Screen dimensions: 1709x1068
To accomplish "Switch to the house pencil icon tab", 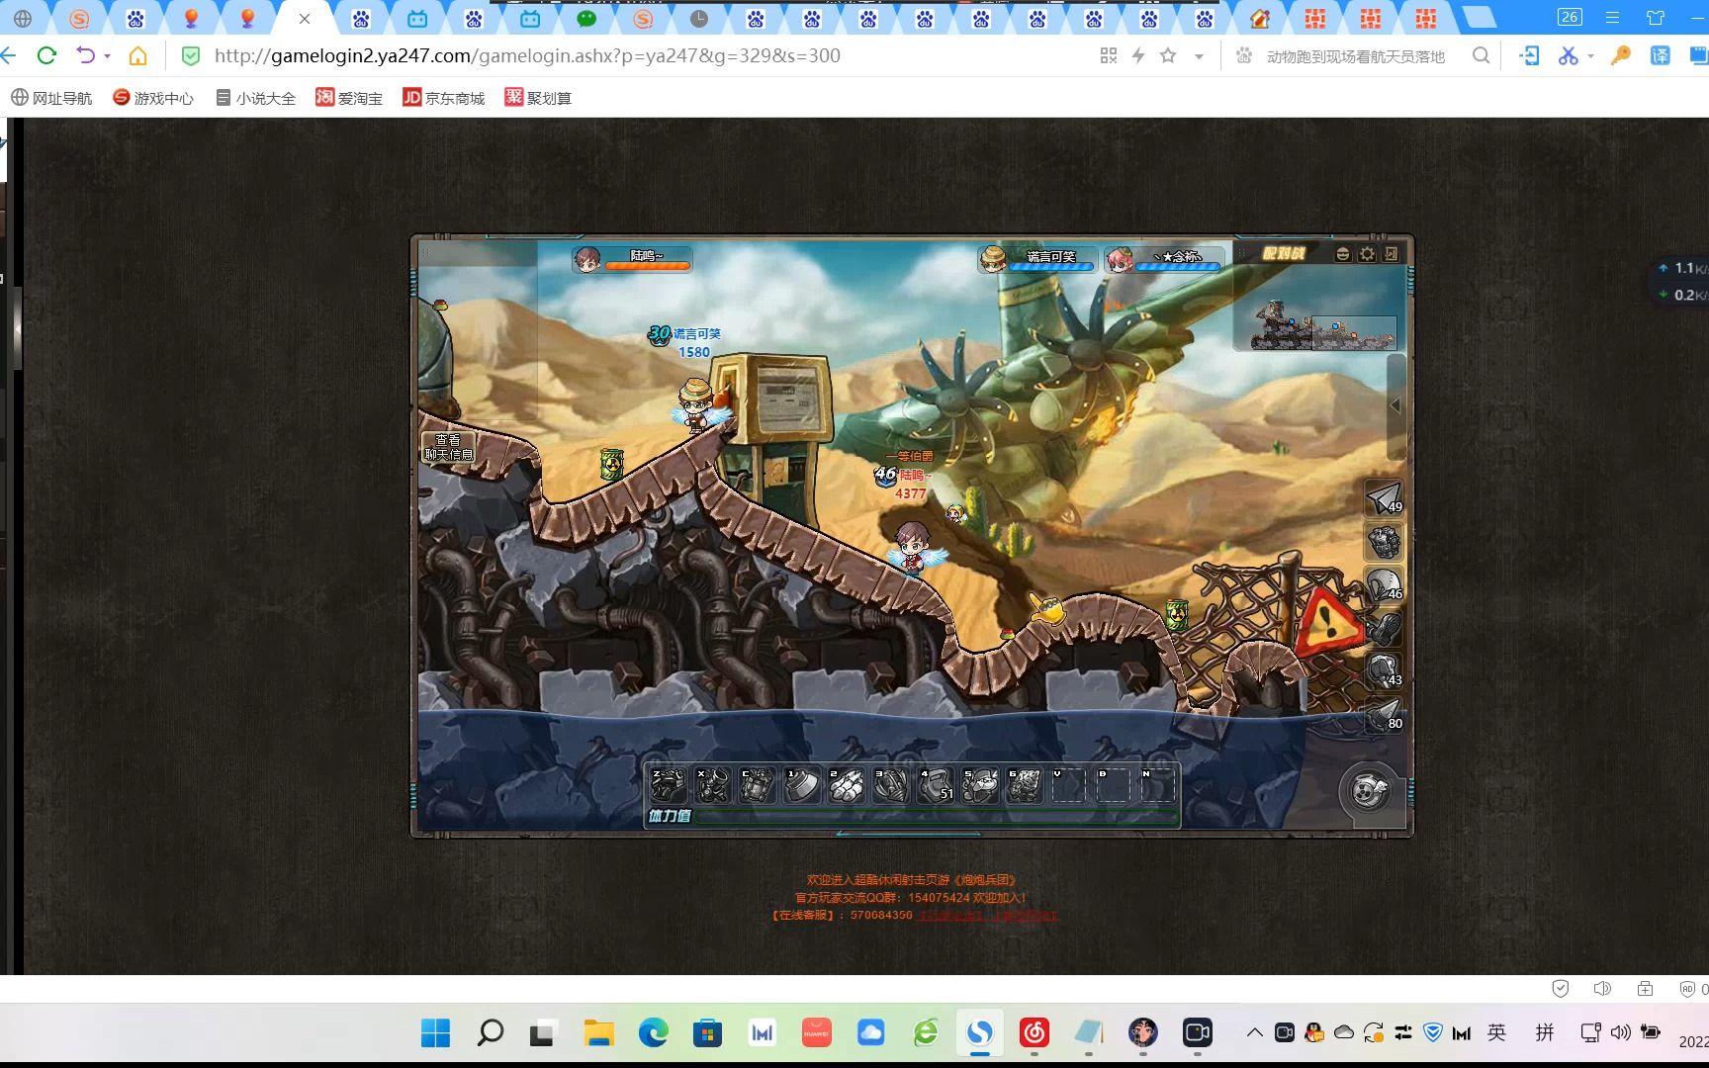I will [1260, 19].
